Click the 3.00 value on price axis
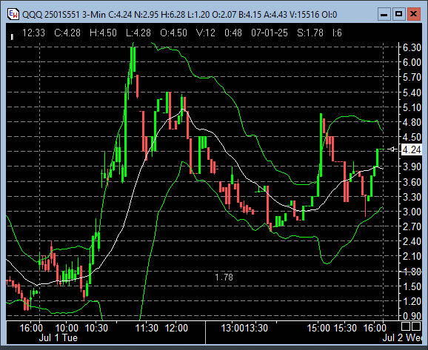The image size is (428, 350). point(412,212)
